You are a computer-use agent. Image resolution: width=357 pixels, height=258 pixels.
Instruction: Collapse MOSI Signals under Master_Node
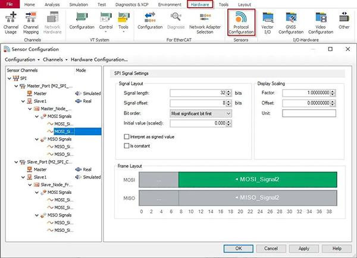[x=37, y=116]
